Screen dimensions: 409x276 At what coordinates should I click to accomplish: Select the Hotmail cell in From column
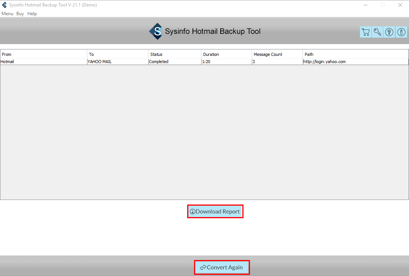[x=43, y=62]
